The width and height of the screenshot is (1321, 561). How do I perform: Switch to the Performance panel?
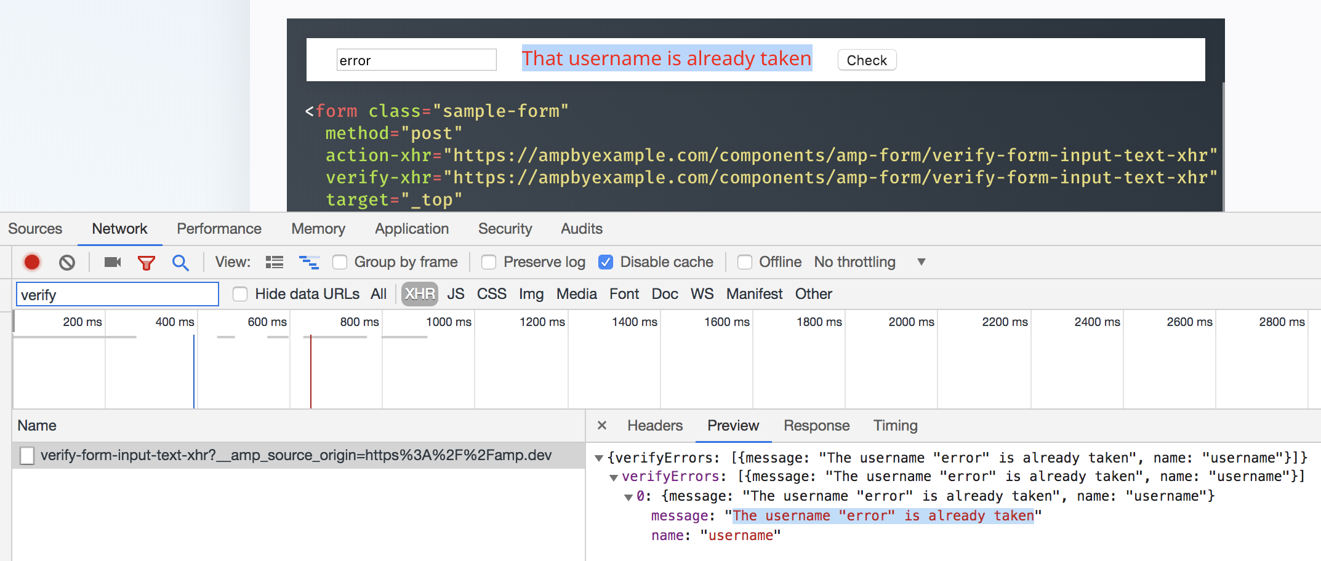point(219,228)
